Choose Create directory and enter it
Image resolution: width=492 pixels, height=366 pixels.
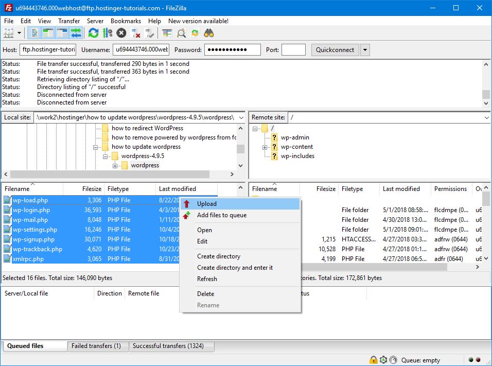(240, 268)
